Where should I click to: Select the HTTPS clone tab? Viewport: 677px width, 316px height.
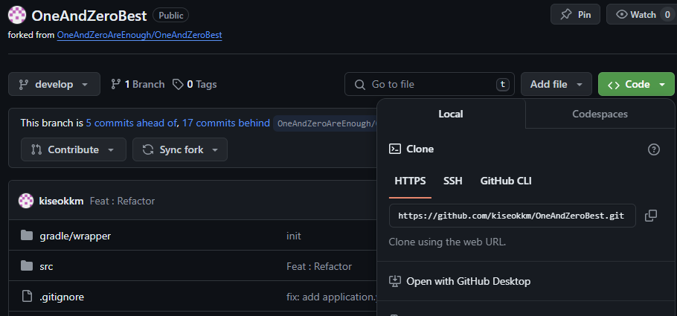click(410, 181)
